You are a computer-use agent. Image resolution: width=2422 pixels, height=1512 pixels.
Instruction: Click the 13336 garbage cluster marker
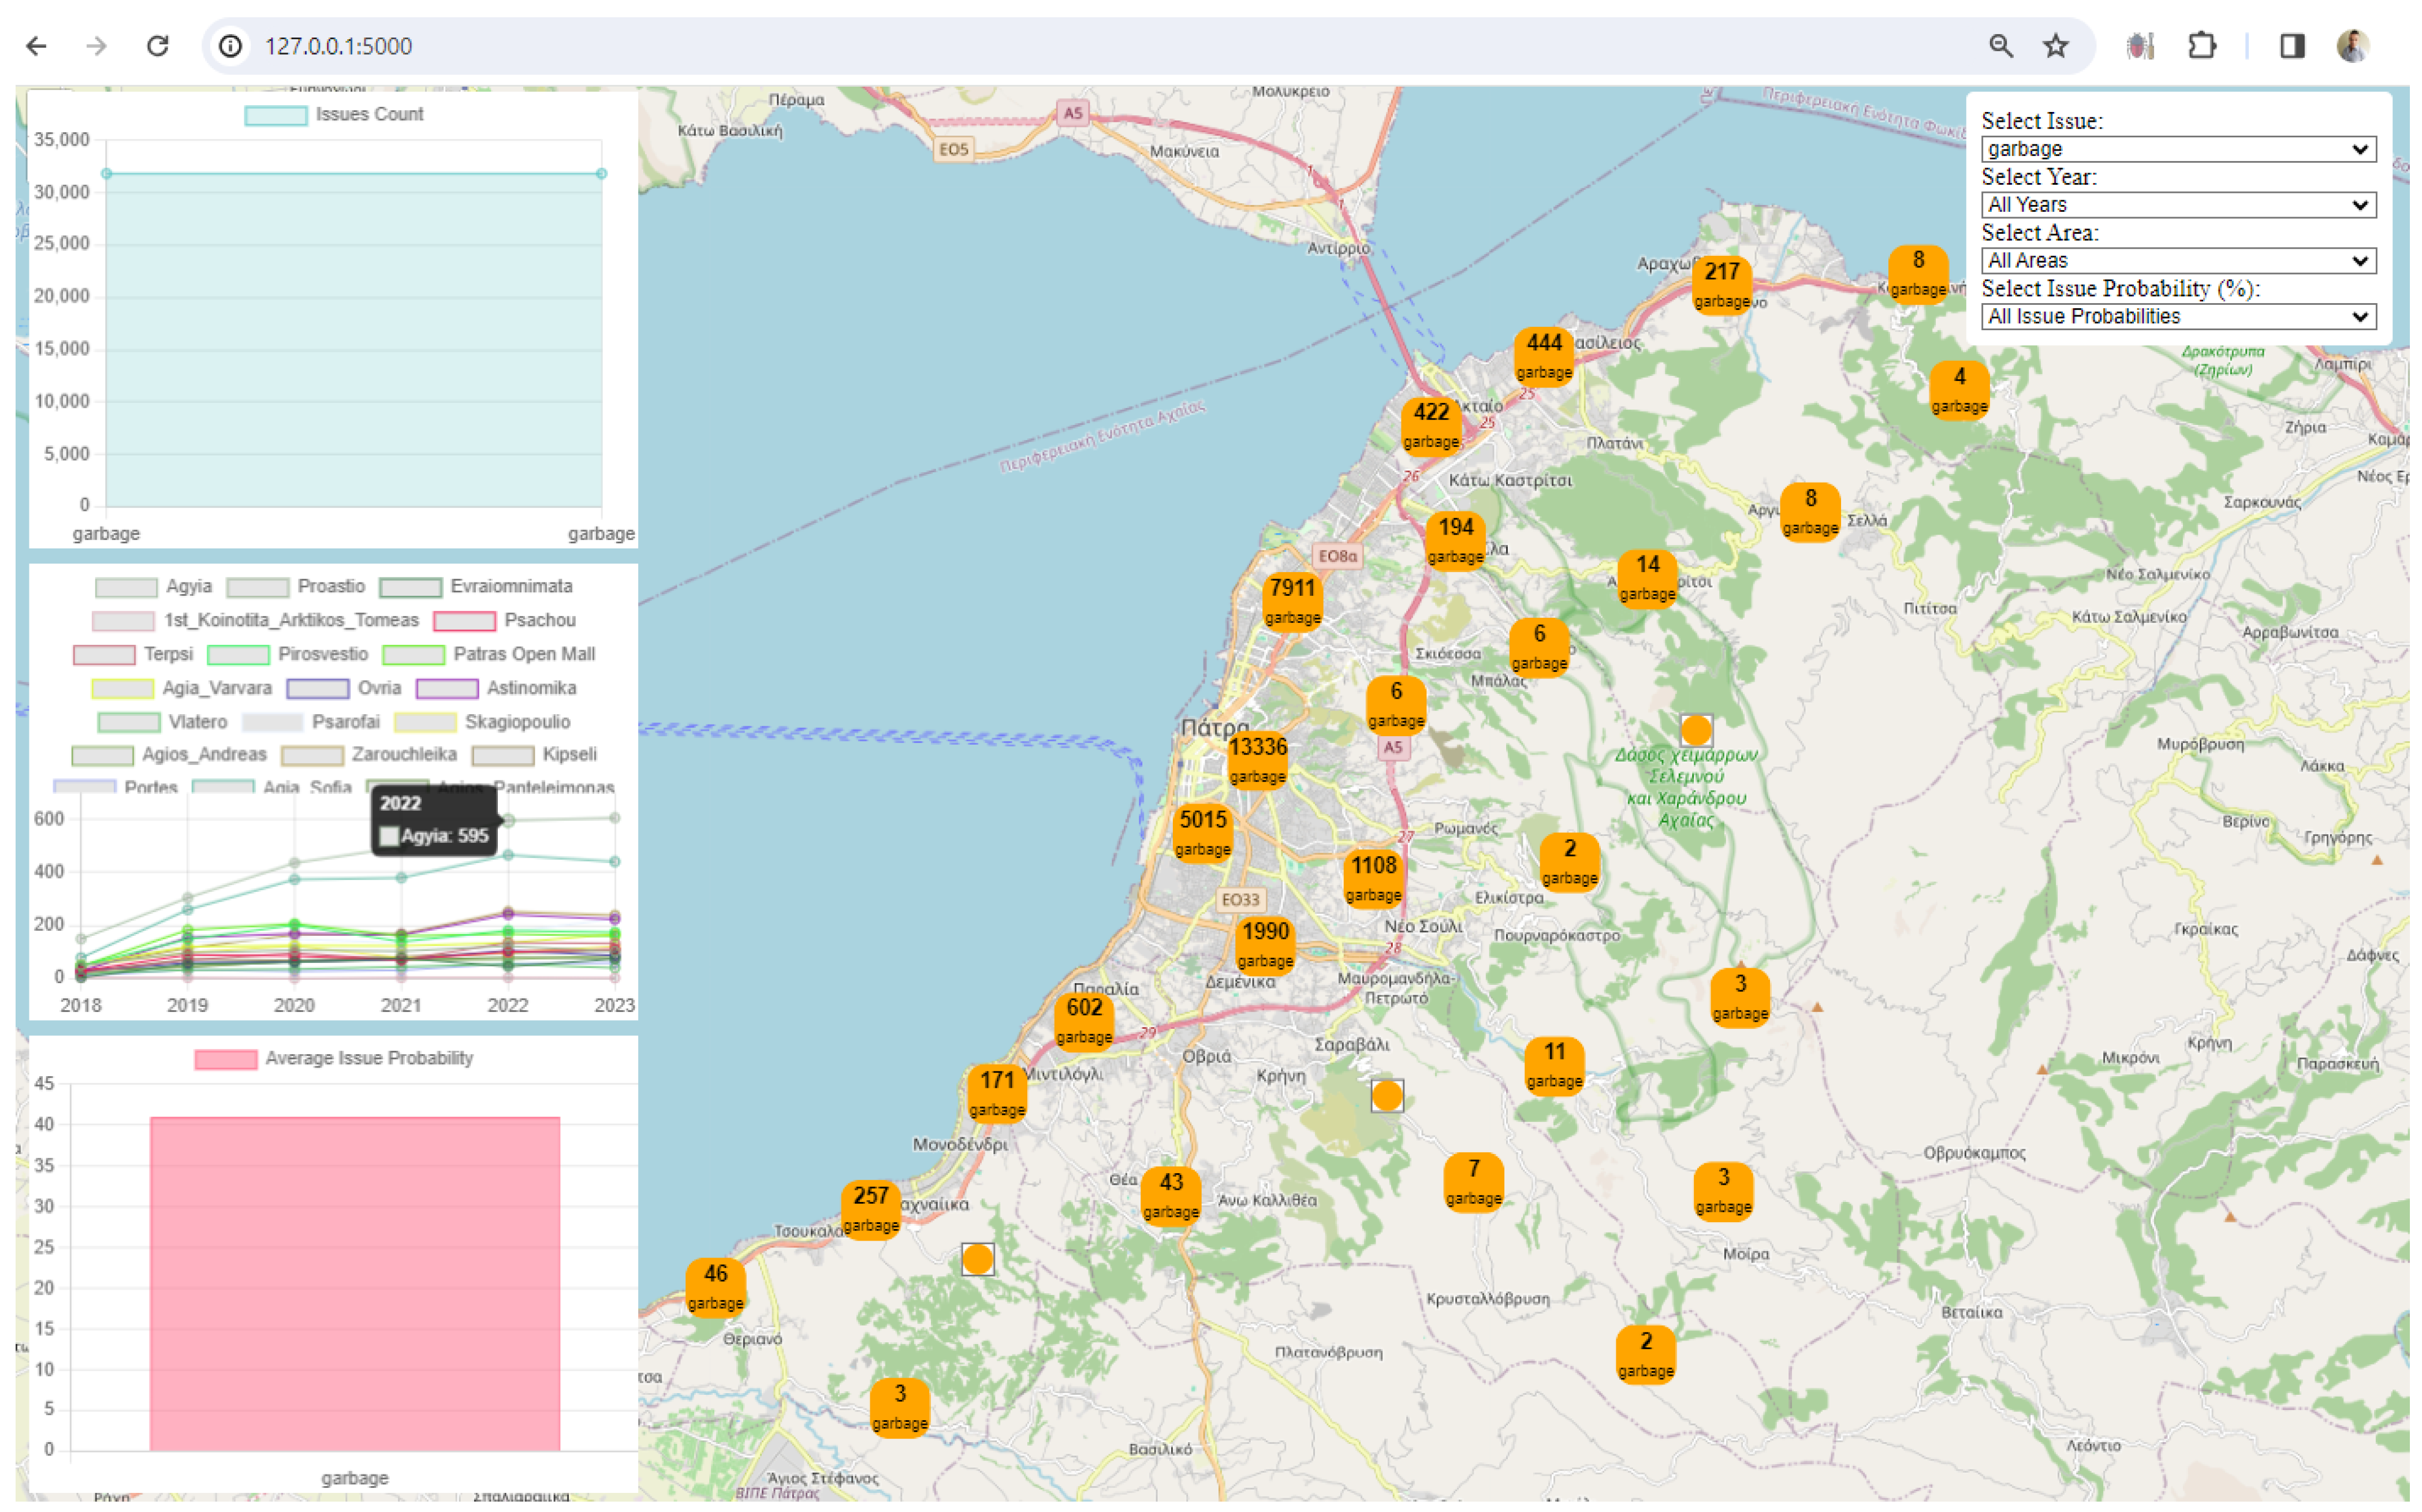[x=1257, y=760]
